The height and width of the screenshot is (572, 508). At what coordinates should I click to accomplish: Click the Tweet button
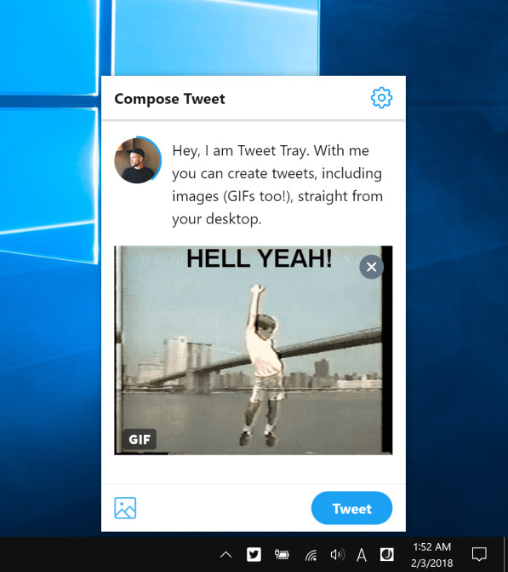pyautogui.click(x=351, y=508)
